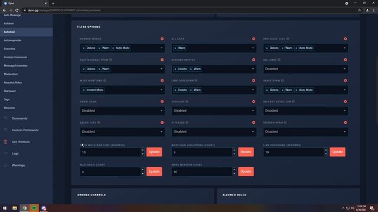Remove Warn tag from Link Cooldown

(191, 90)
